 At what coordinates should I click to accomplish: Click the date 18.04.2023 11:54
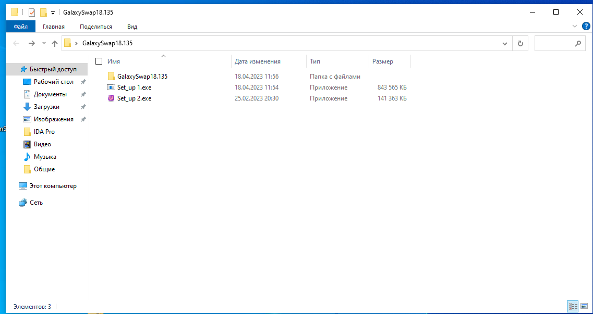click(x=257, y=87)
